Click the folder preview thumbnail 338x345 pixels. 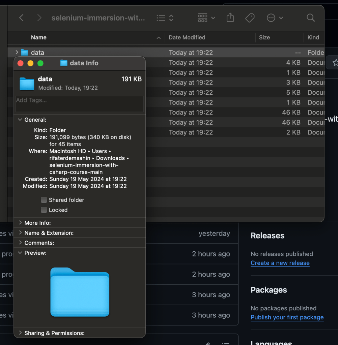80,292
